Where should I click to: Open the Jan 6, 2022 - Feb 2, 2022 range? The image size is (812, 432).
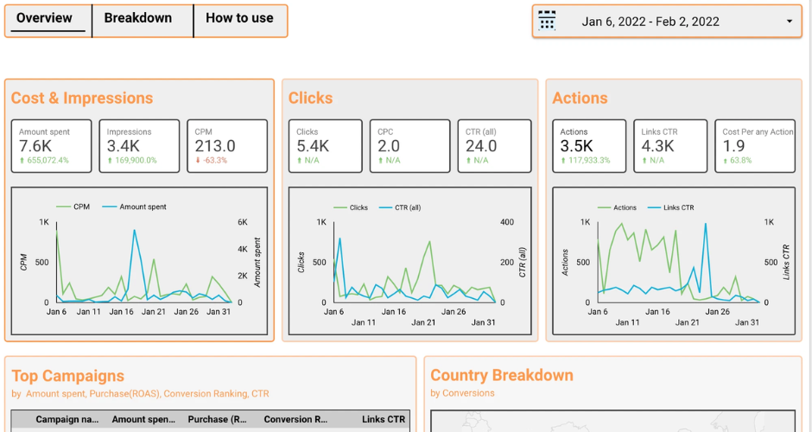(650, 22)
